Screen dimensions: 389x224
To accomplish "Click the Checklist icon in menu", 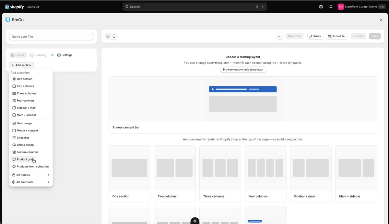I will (14, 138).
